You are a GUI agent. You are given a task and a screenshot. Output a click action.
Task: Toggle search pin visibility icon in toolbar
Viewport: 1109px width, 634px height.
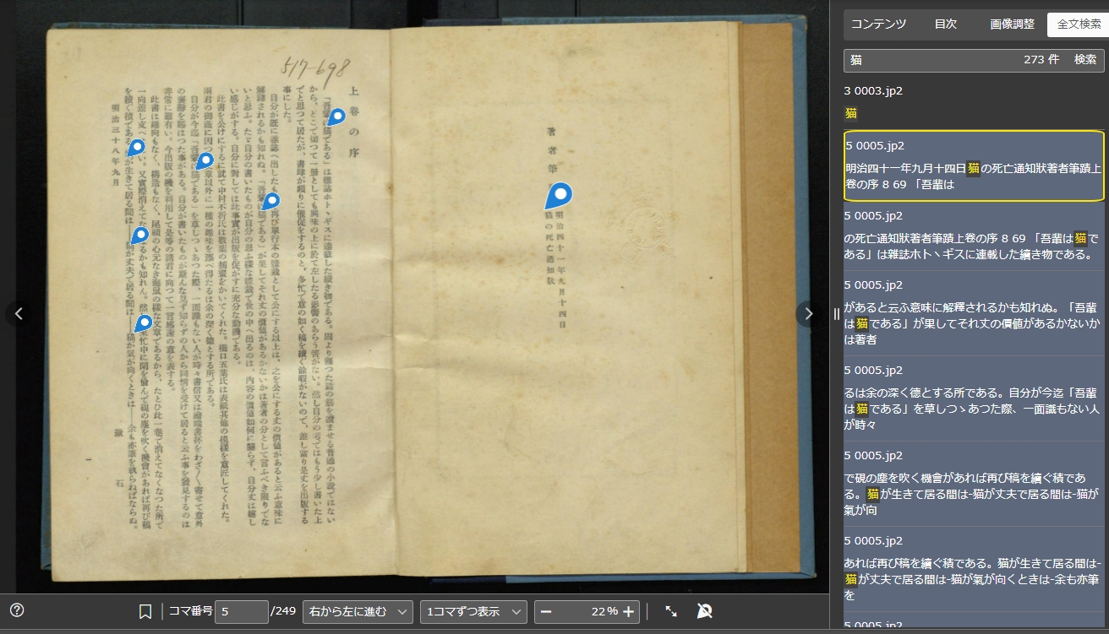704,611
